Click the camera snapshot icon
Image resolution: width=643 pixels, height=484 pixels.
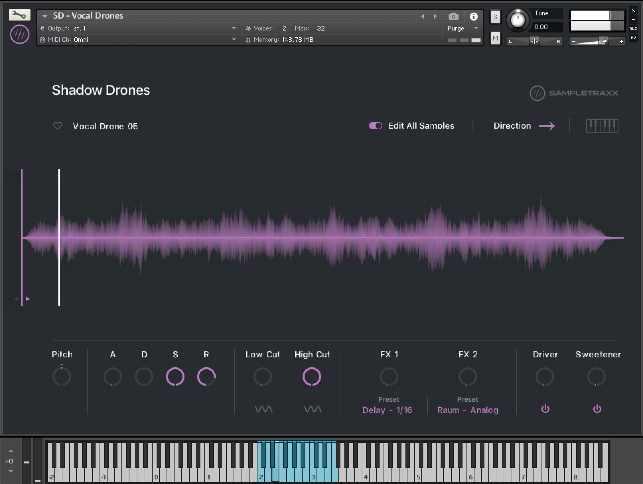click(x=454, y=16)
